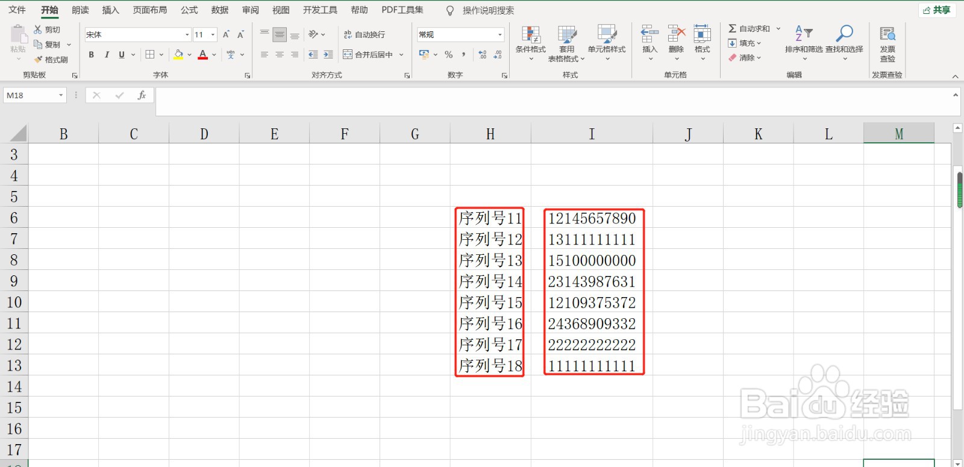Open number format dropdown (常规)
Screen dimensions: 964x467
tap(499, 34)
